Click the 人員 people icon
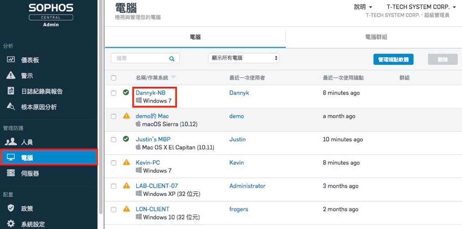 [x=10, y=142]
